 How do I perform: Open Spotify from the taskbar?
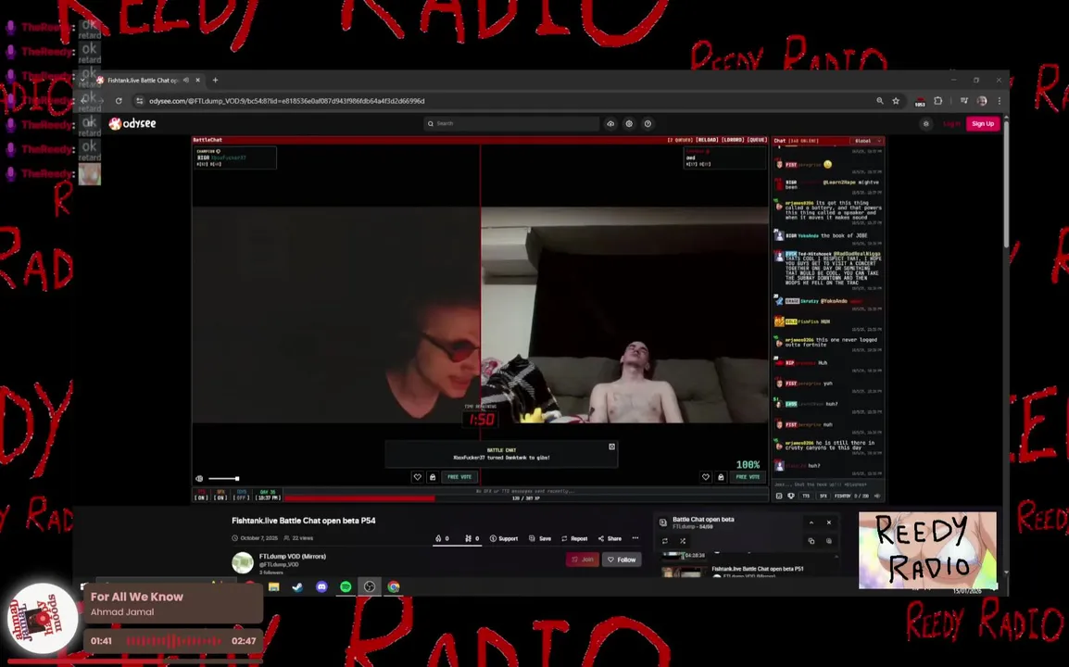point(346,587)
